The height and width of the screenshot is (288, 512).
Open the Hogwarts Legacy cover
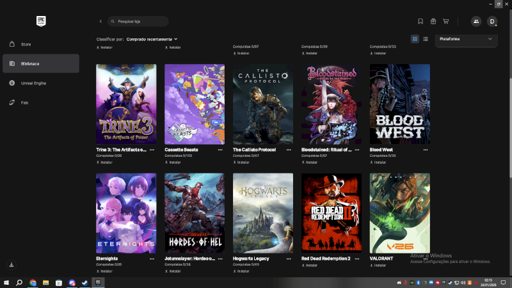[263, 213]
